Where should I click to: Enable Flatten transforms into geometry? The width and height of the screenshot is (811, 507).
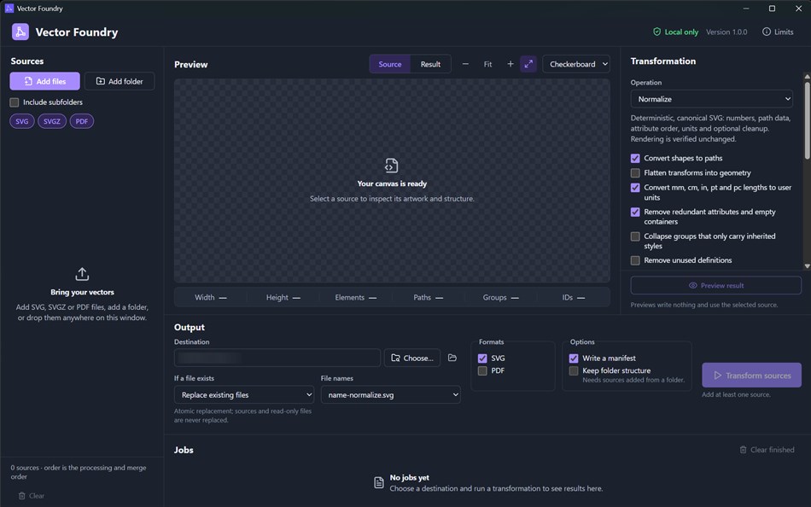(635, 172)
